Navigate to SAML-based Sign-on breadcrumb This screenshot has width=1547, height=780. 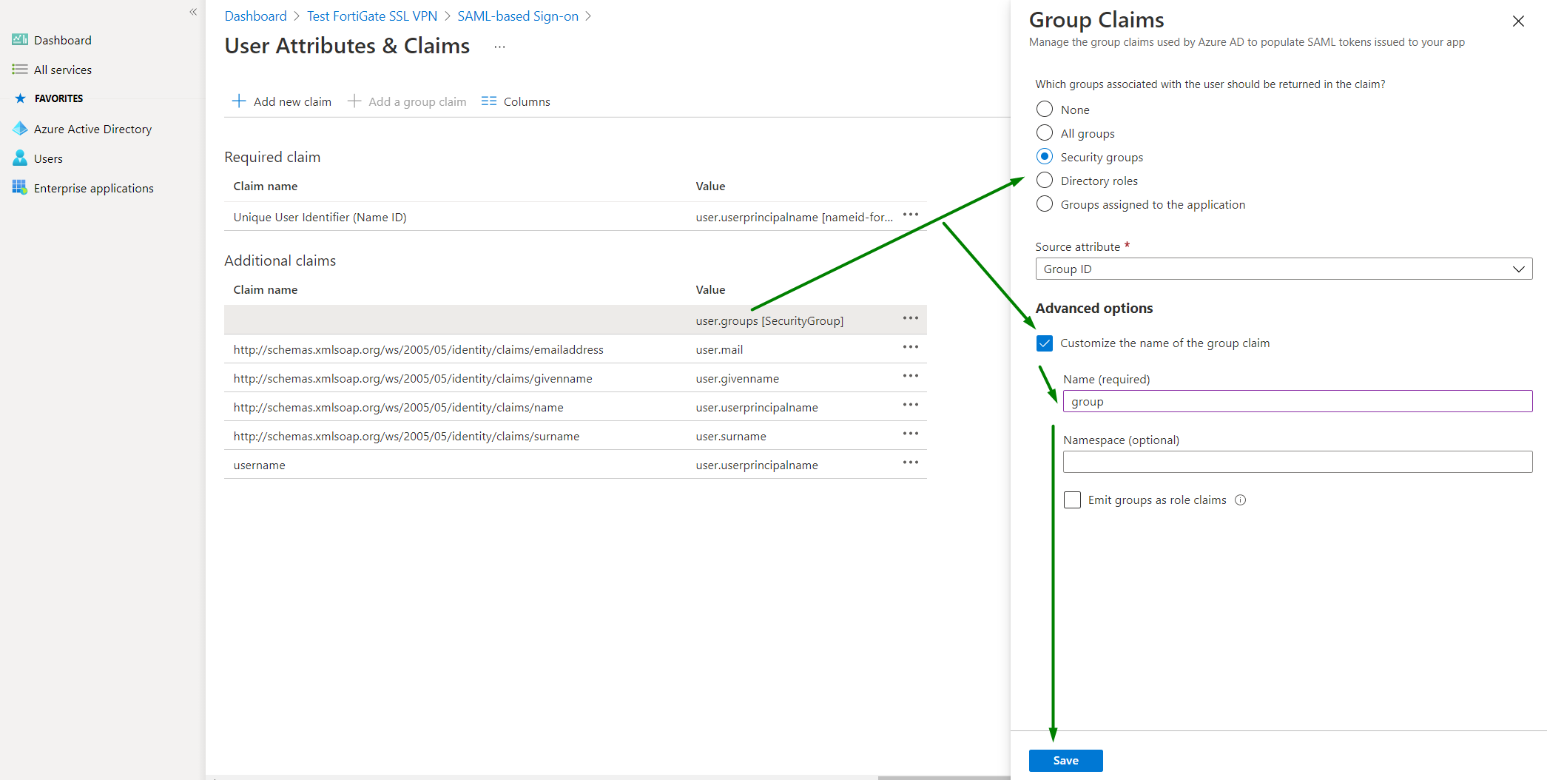point(518,16)
